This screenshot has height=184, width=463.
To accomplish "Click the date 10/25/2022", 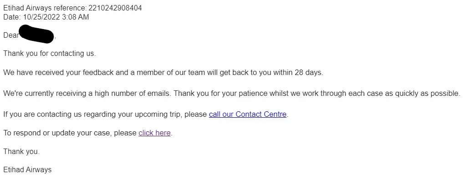I will [40, 17].
